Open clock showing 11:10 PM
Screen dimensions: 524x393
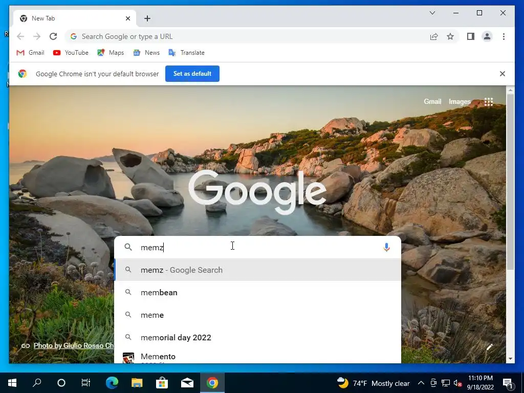tap(480, 383)
